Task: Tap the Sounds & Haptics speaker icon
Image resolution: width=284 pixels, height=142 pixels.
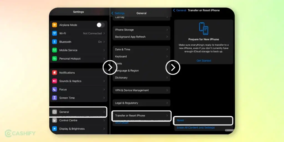Action: pyautogui.click(x=55, y=81)
